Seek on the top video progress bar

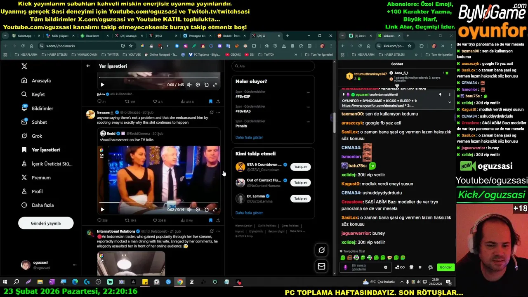point(159,78)
